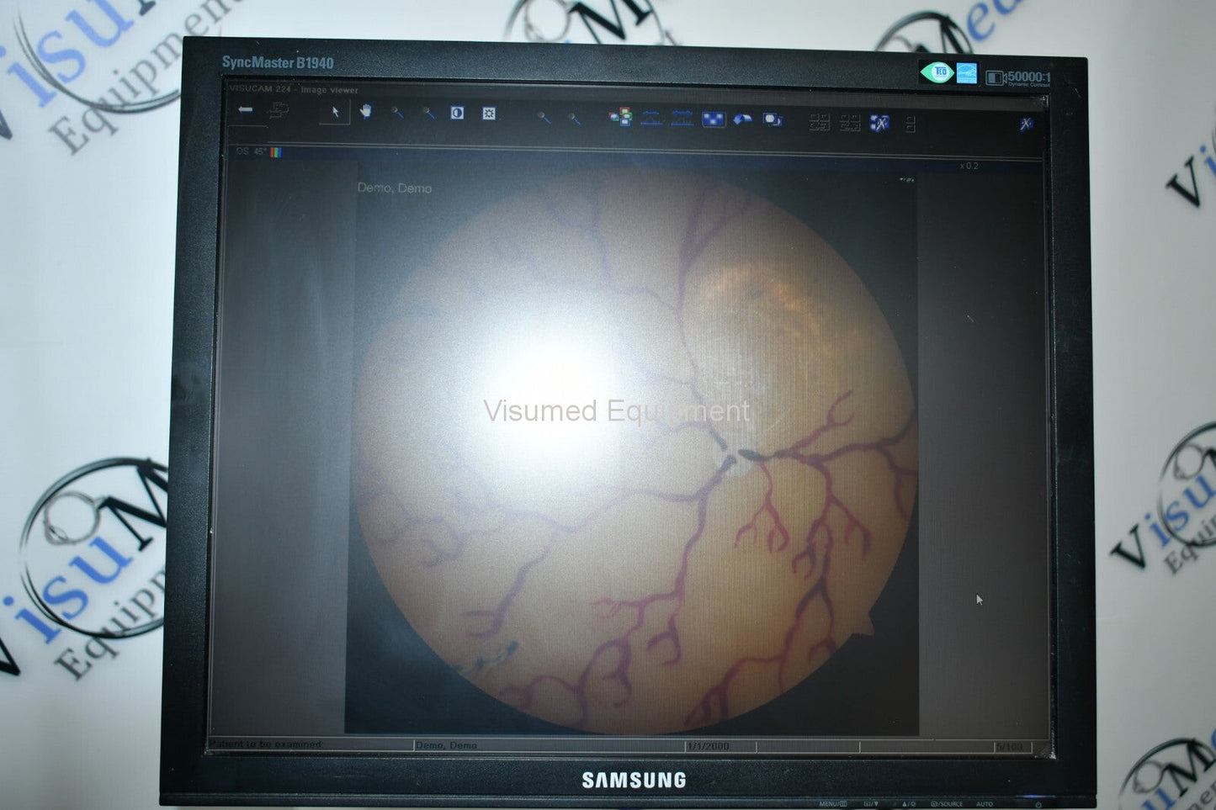The width and height of the screenshot is (1216, 810).
Task: Click the back arrow in the toolbar
Action: tap(246, 110)
